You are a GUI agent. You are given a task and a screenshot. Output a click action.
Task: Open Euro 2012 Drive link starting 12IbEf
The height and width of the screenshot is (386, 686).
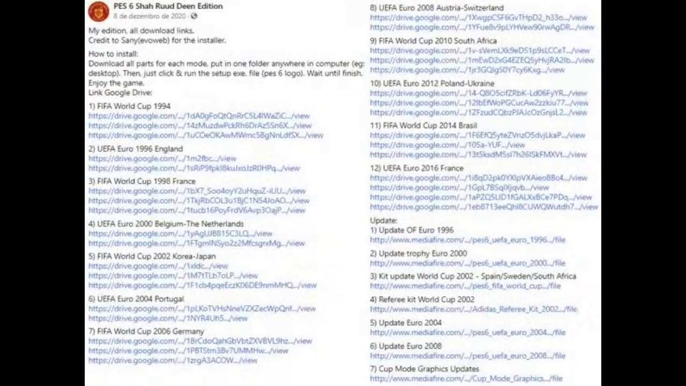[479, 103]
